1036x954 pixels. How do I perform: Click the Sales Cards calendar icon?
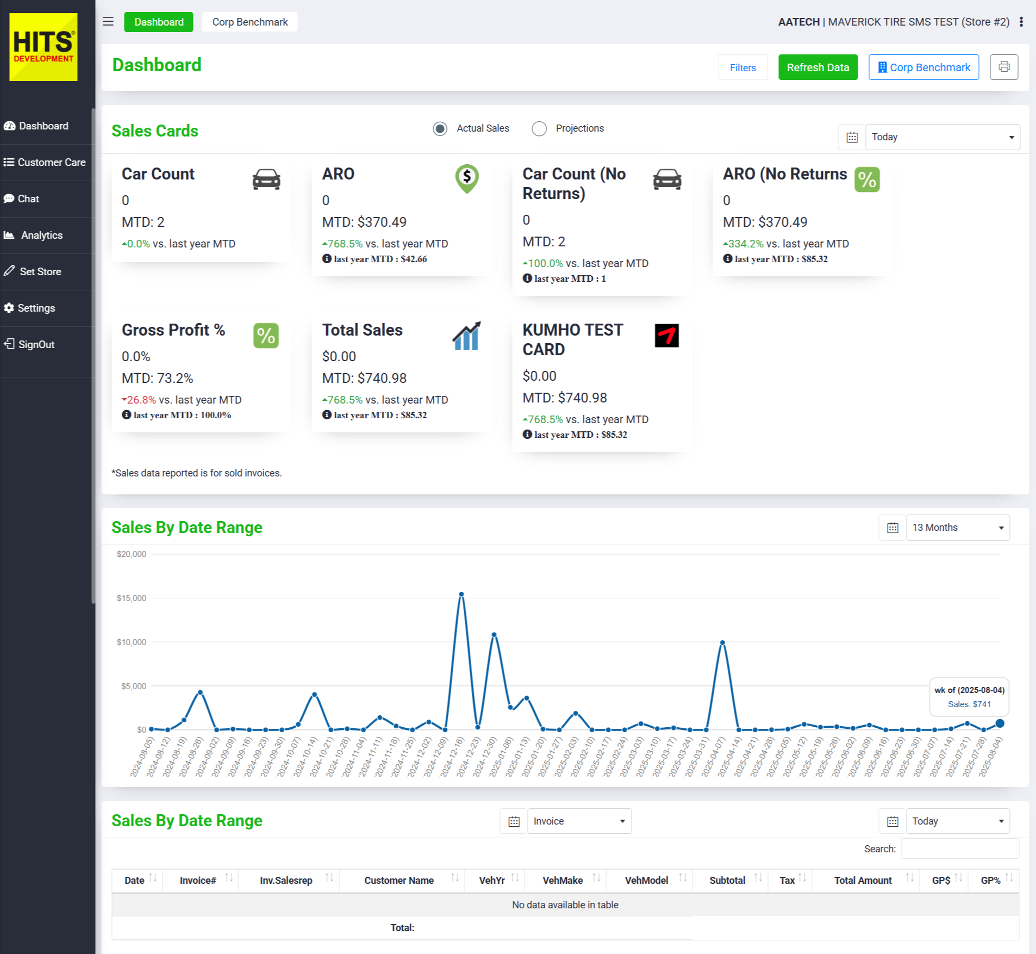(852, 137)
